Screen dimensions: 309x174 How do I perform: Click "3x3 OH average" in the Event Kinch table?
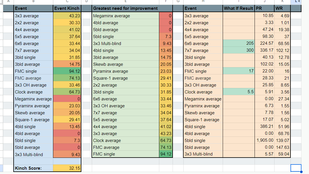[33, 85]
